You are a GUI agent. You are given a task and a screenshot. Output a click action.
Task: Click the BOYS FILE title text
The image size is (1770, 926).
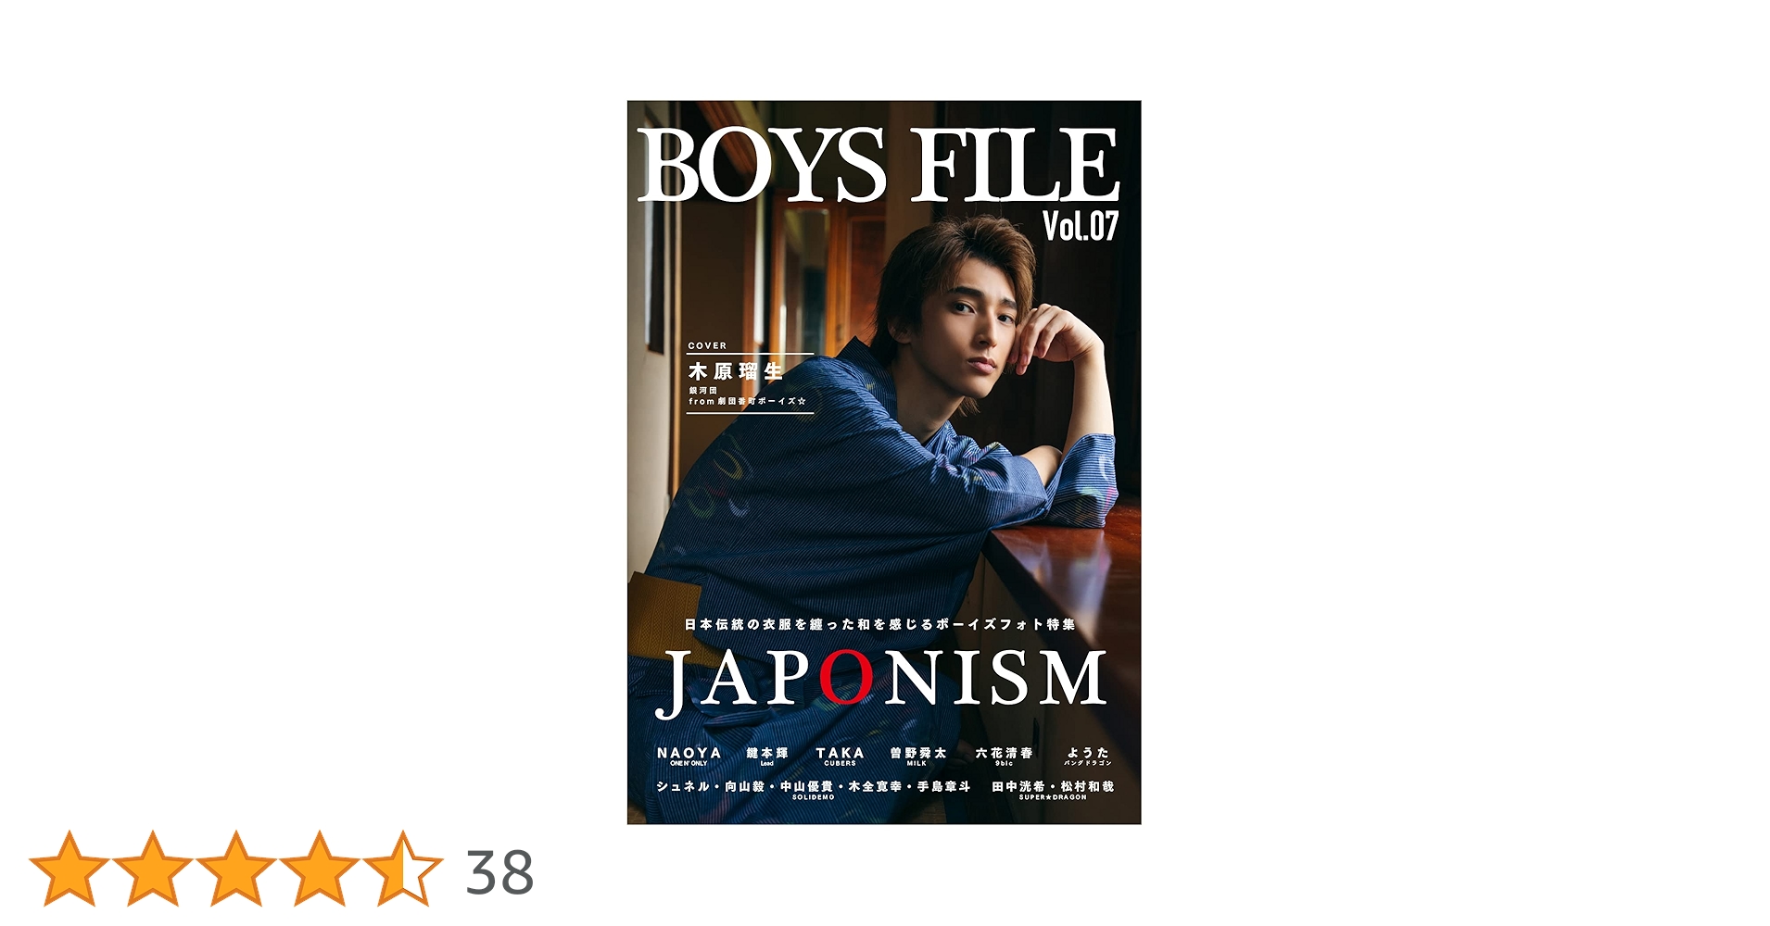tap(879, 165)
